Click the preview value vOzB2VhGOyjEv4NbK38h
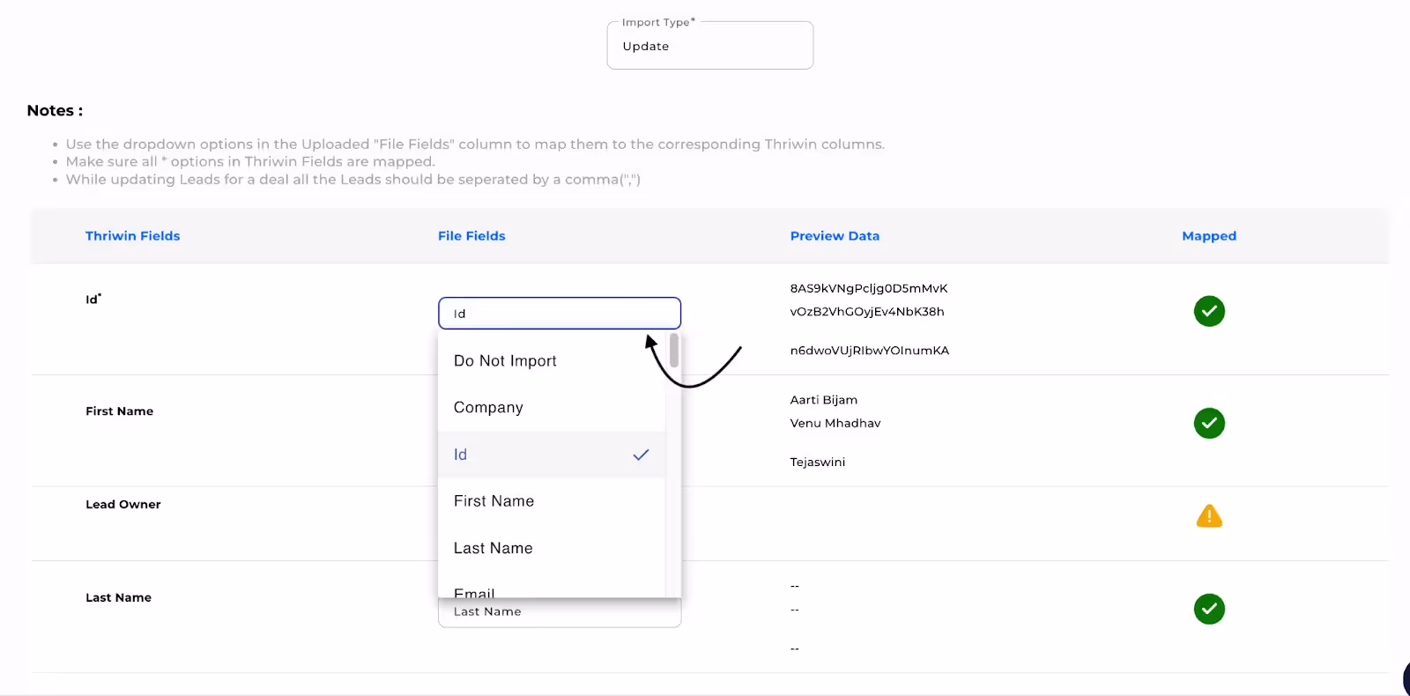The image size is (1410, 696). pos(867,311)
